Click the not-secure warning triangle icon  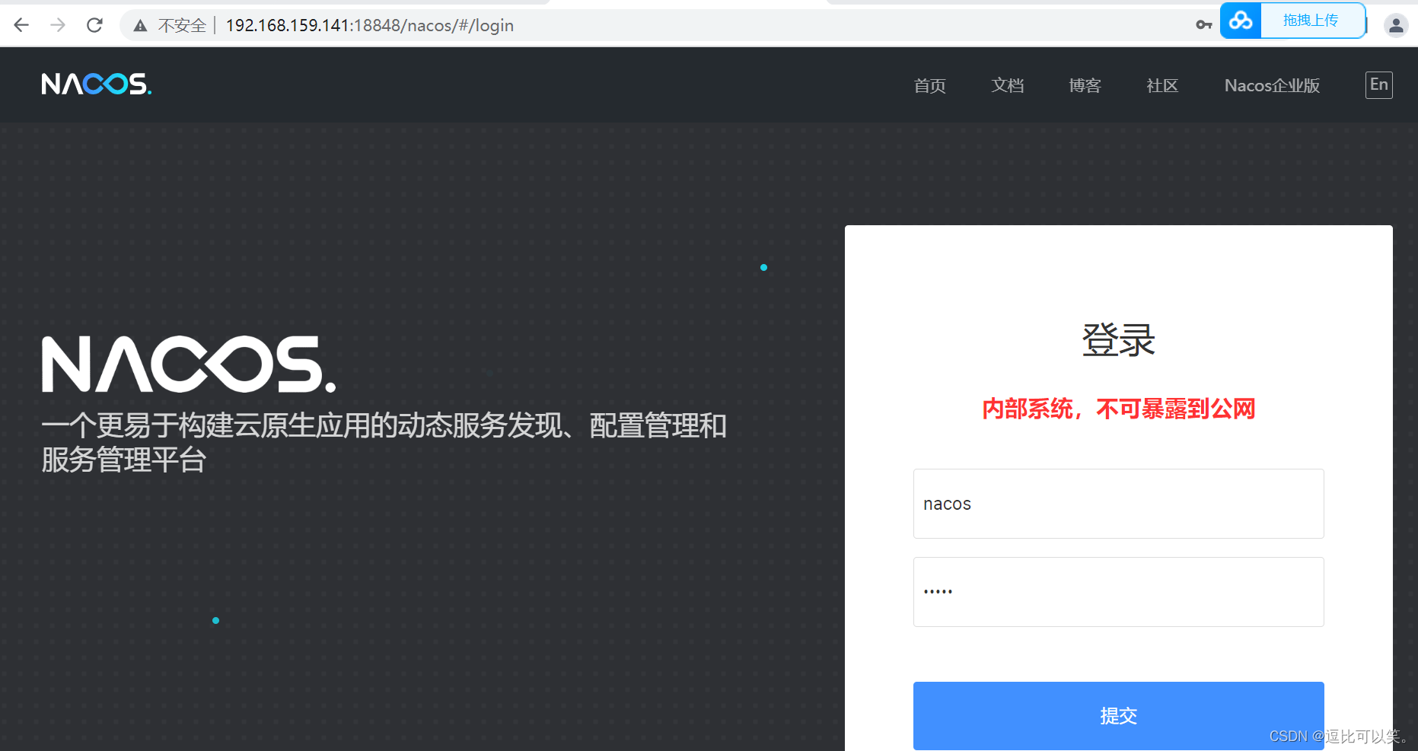point(140,26)
